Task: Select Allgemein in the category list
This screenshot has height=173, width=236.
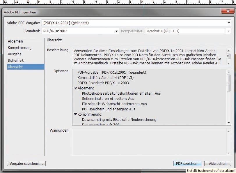Action: [x=15, y=41]
